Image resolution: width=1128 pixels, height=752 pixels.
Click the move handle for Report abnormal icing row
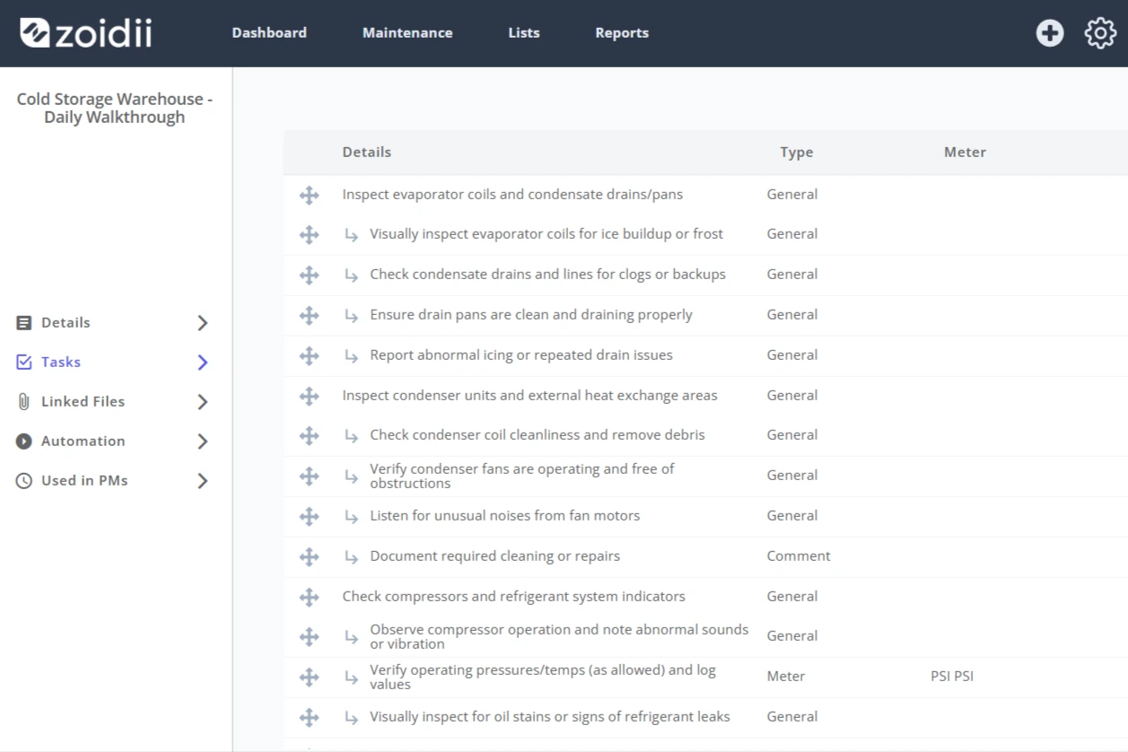(309, 355)
